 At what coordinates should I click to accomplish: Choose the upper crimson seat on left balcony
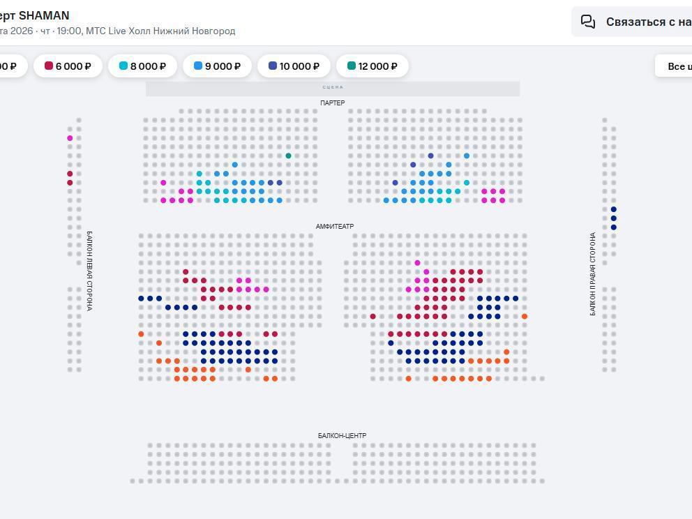[70, 174]
